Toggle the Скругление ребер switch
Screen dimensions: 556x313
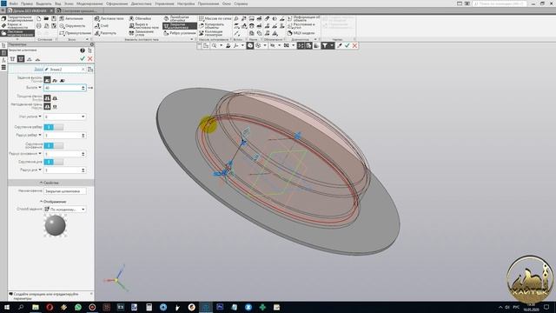tap(54, 127)
